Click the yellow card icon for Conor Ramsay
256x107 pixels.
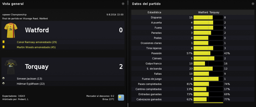click(x=4, y=42)
